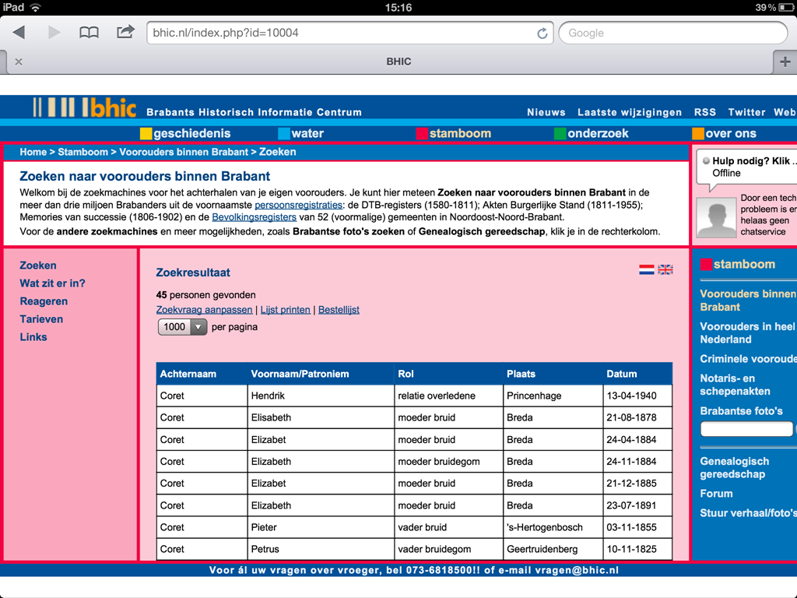Click Reageren in left sidebar
The image size is (797, 598).
44,301
